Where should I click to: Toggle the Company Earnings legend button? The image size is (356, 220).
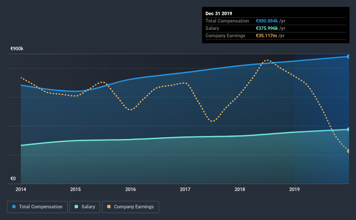(x=131, y=207)
